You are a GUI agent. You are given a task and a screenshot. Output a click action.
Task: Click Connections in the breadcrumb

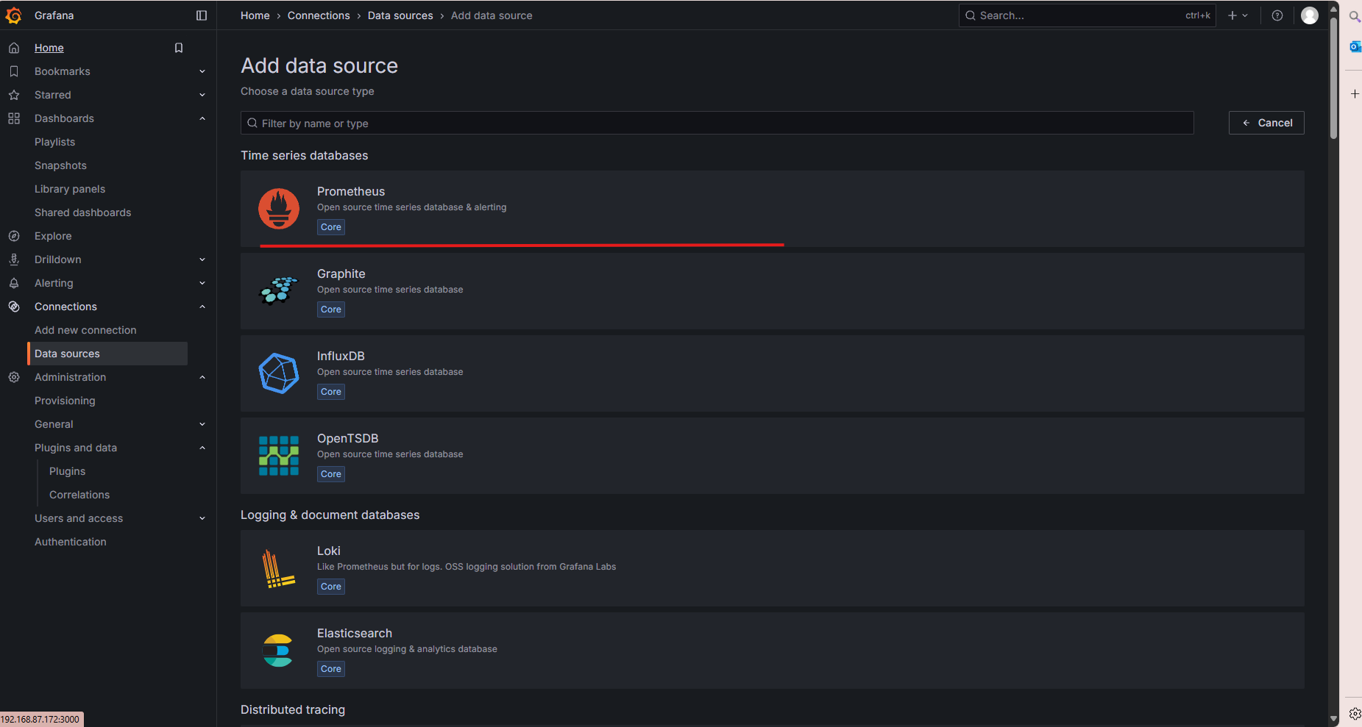click(319, 15)
